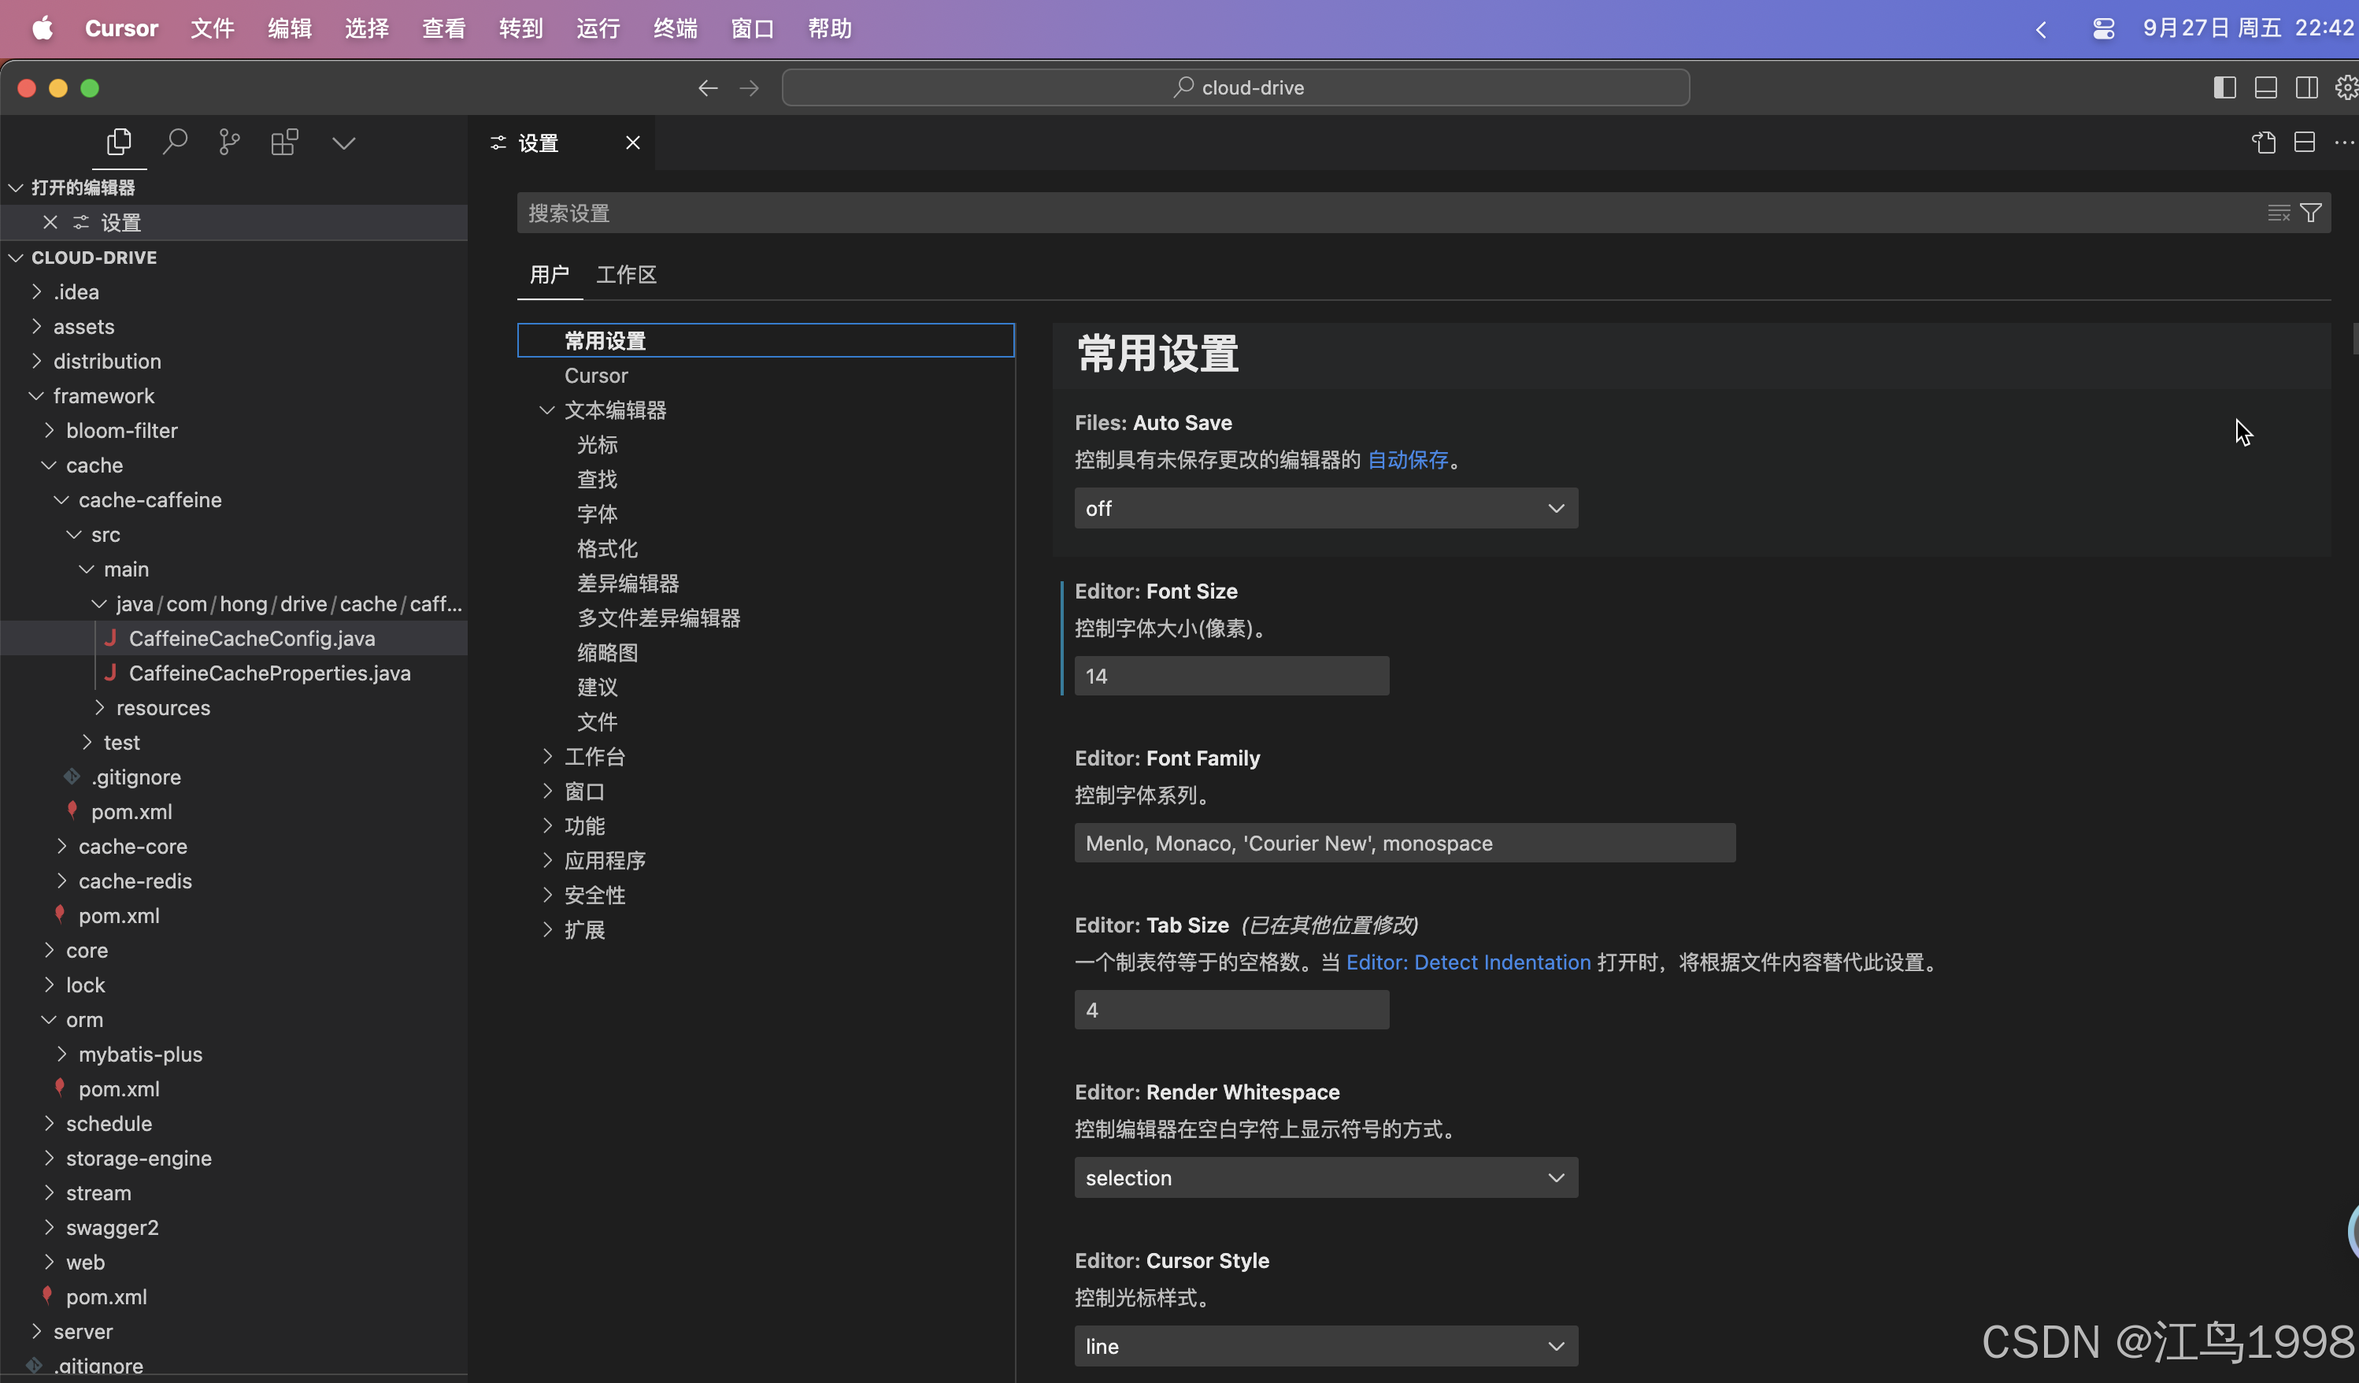Viewport: 2359px width, 1383px height.
Task: Expand the 应用程序 settings section
Action: pyautogui.click(x=548, y=861)
